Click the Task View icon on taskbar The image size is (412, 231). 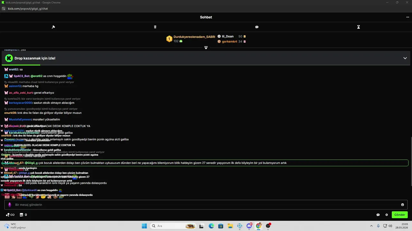pyautogui.click(x=201, y=226)
